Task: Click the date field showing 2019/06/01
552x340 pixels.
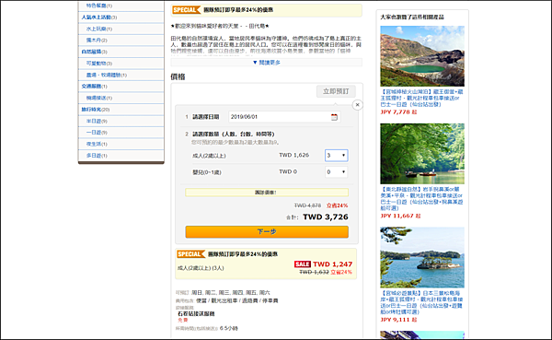Action: point(284,117)
